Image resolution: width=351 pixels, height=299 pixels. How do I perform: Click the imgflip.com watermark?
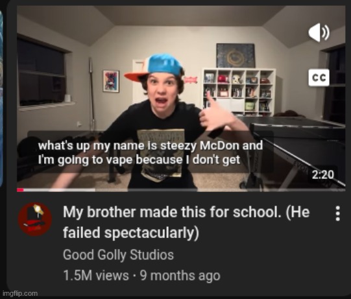click(20, 293)
